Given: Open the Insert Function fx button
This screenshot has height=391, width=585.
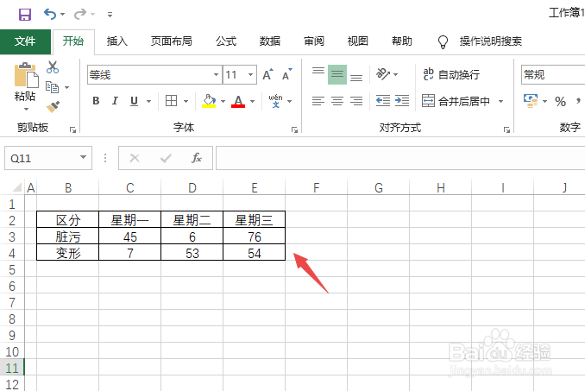Looking at the screenshot, I should click(x=197, y=158).
